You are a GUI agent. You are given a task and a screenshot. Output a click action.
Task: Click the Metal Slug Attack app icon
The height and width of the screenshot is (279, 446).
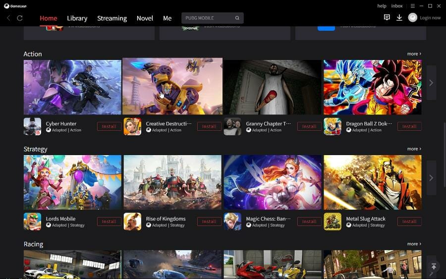pos(333,222)
